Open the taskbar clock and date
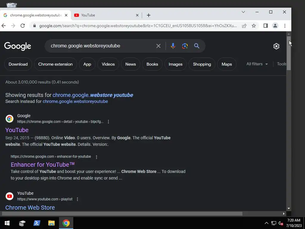 click(x=294, y=223)
